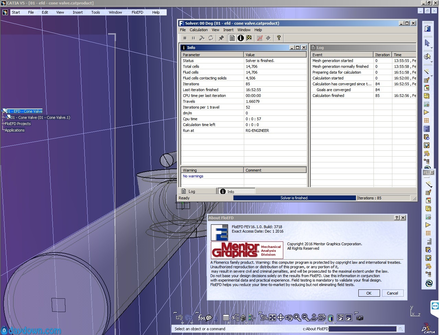Click Cancel in About FloEFD dialog

tap(392, 293)
